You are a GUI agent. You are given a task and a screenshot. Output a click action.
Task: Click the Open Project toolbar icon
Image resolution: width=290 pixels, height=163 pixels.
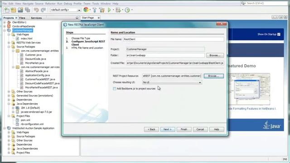20,10
